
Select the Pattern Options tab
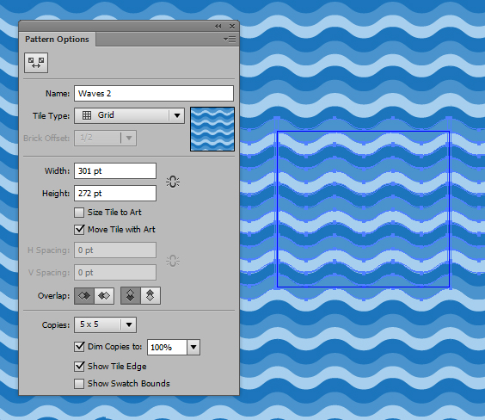click(x=57, y=40)
